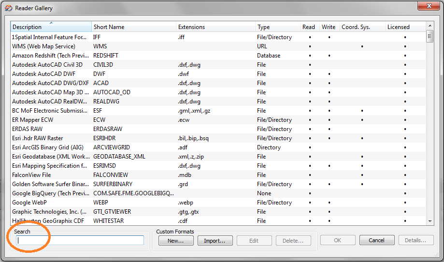The image size is (444, 262).
Task: Sort by the Coord. Sys. column header
Action: (x=361, y=27)
